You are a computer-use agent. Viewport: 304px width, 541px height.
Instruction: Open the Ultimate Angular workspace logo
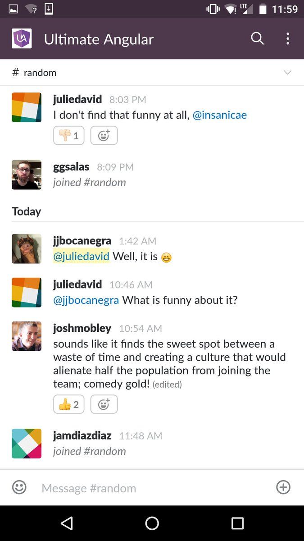click(x=22, y=39)
